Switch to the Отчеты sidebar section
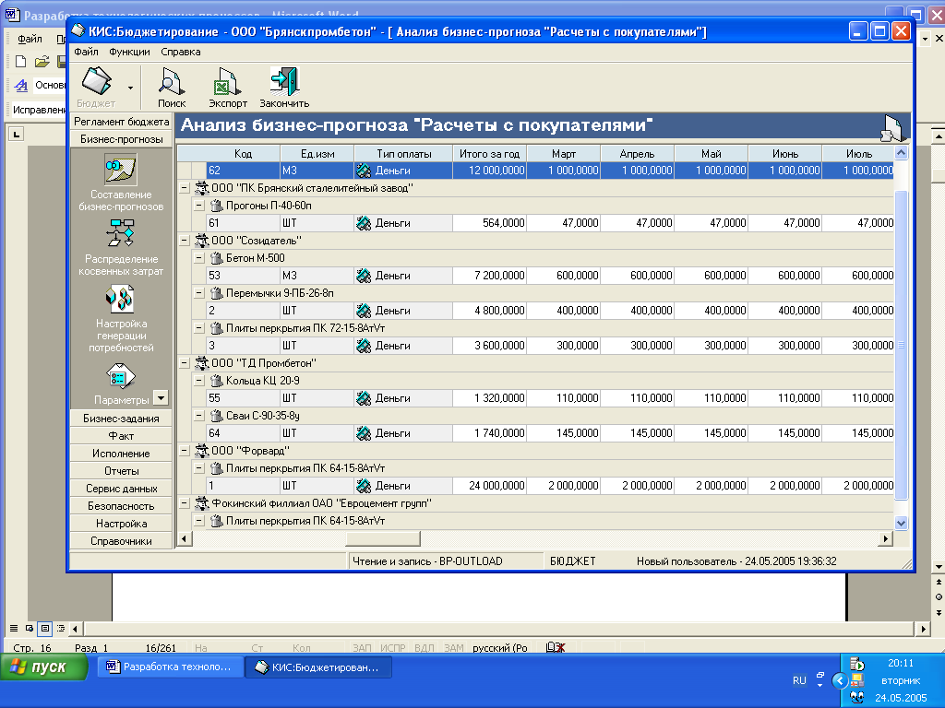Screen dimensions: 945x708 121,471
